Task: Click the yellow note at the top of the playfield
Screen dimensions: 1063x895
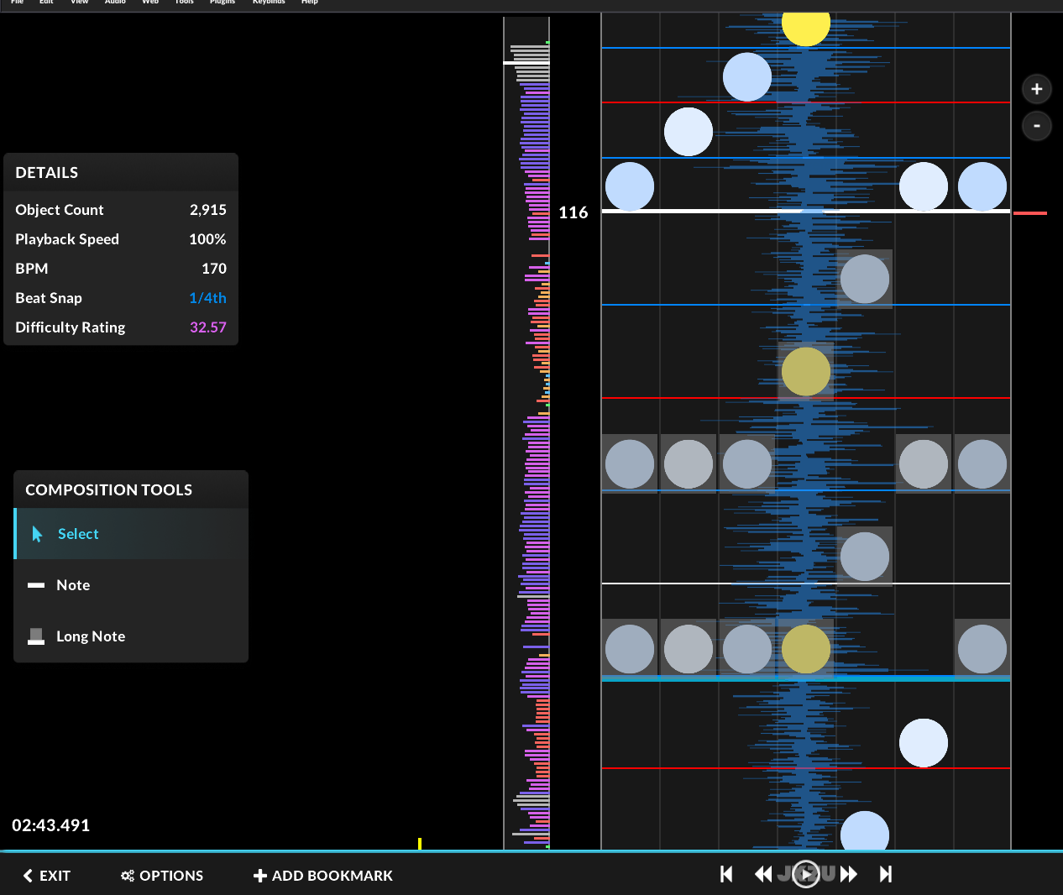Action: [806, 27]
